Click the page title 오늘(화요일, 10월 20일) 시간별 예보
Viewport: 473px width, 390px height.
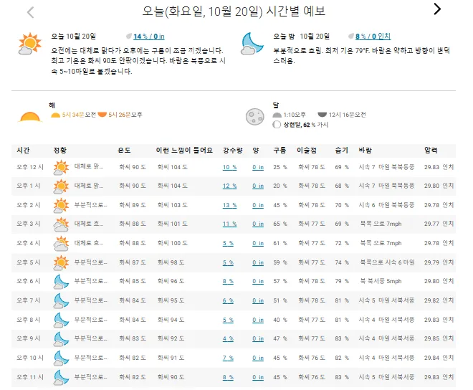click(x=234, y=11)
